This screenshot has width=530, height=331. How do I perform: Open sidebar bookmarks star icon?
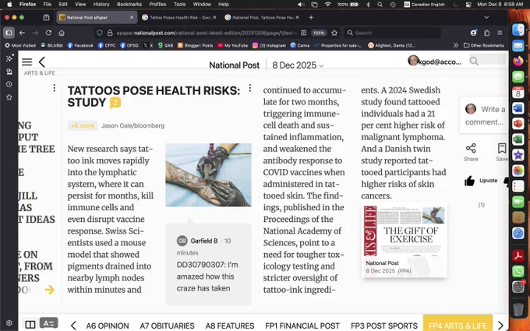[9, 97]
